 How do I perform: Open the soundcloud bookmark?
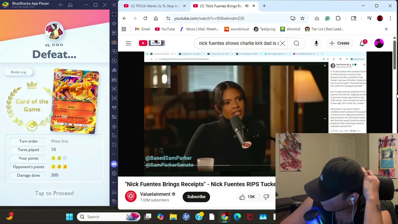(x=236, y=29)
